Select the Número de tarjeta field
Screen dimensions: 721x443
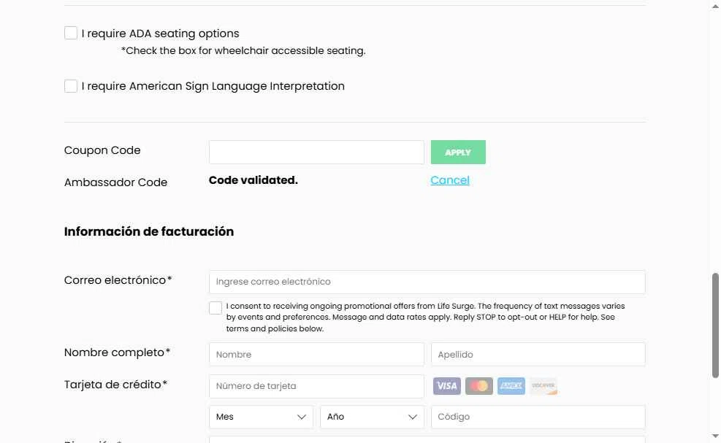[x=316, y=386]
